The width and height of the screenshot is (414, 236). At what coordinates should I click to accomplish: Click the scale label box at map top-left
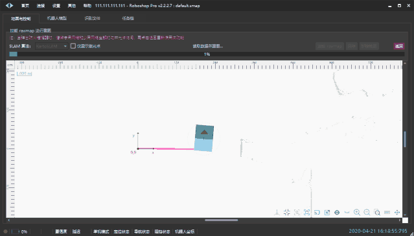[x=24, y=73]
